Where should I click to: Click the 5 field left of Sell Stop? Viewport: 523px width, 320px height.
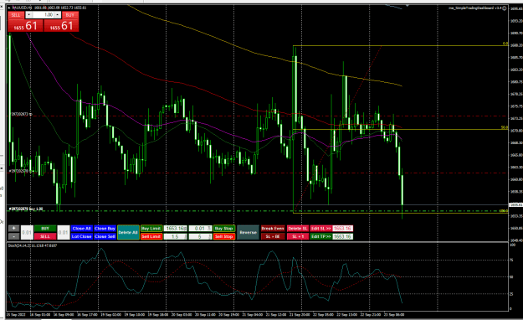pos(200,236)
